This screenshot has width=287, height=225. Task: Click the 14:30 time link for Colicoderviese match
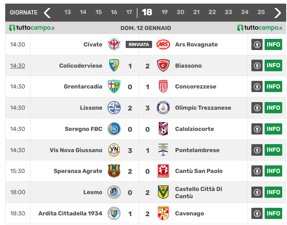click(18, 66)
